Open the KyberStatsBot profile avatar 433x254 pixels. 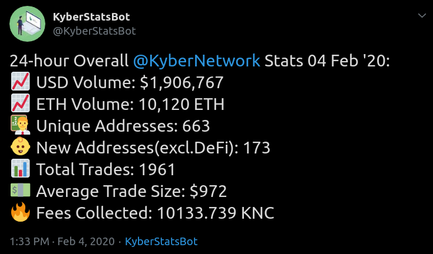pos(27,24)
